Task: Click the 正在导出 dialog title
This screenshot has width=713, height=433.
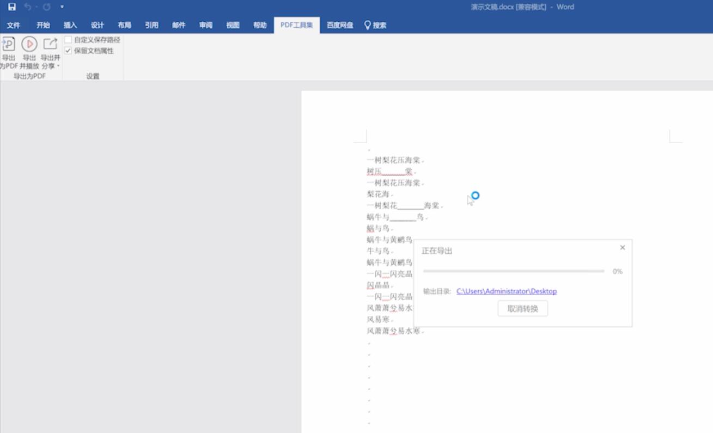Action: [x=437, y=251]
